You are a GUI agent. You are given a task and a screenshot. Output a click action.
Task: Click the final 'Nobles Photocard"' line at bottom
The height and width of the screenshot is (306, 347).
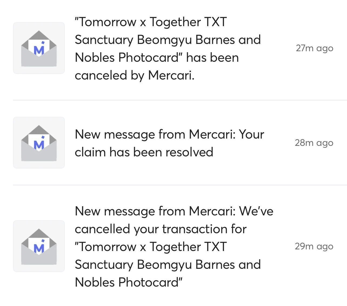[129, 282]
